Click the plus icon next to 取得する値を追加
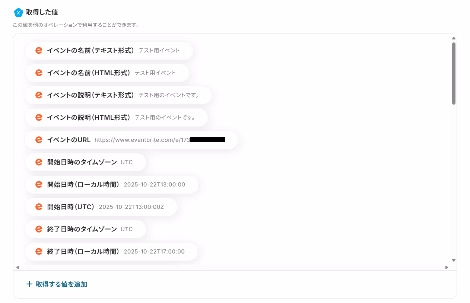Image resolution: width=470 pixels, height=303 pixels. [29, 284]
